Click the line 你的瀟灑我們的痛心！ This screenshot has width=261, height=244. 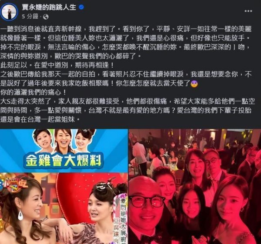[x=33, y=92]
